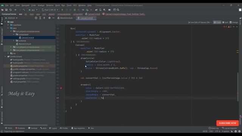
Task: Click the CRLF line separator status entry
Action: pyautogui.click(x=211, y=131)
